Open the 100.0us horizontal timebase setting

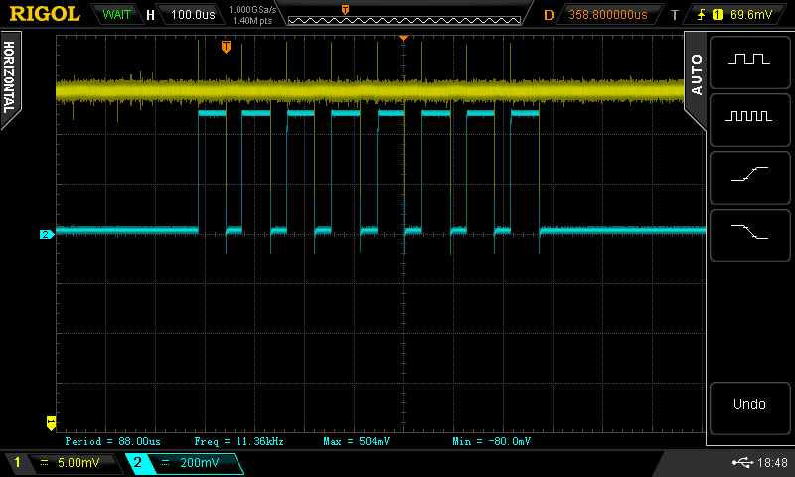click(194, 15)
